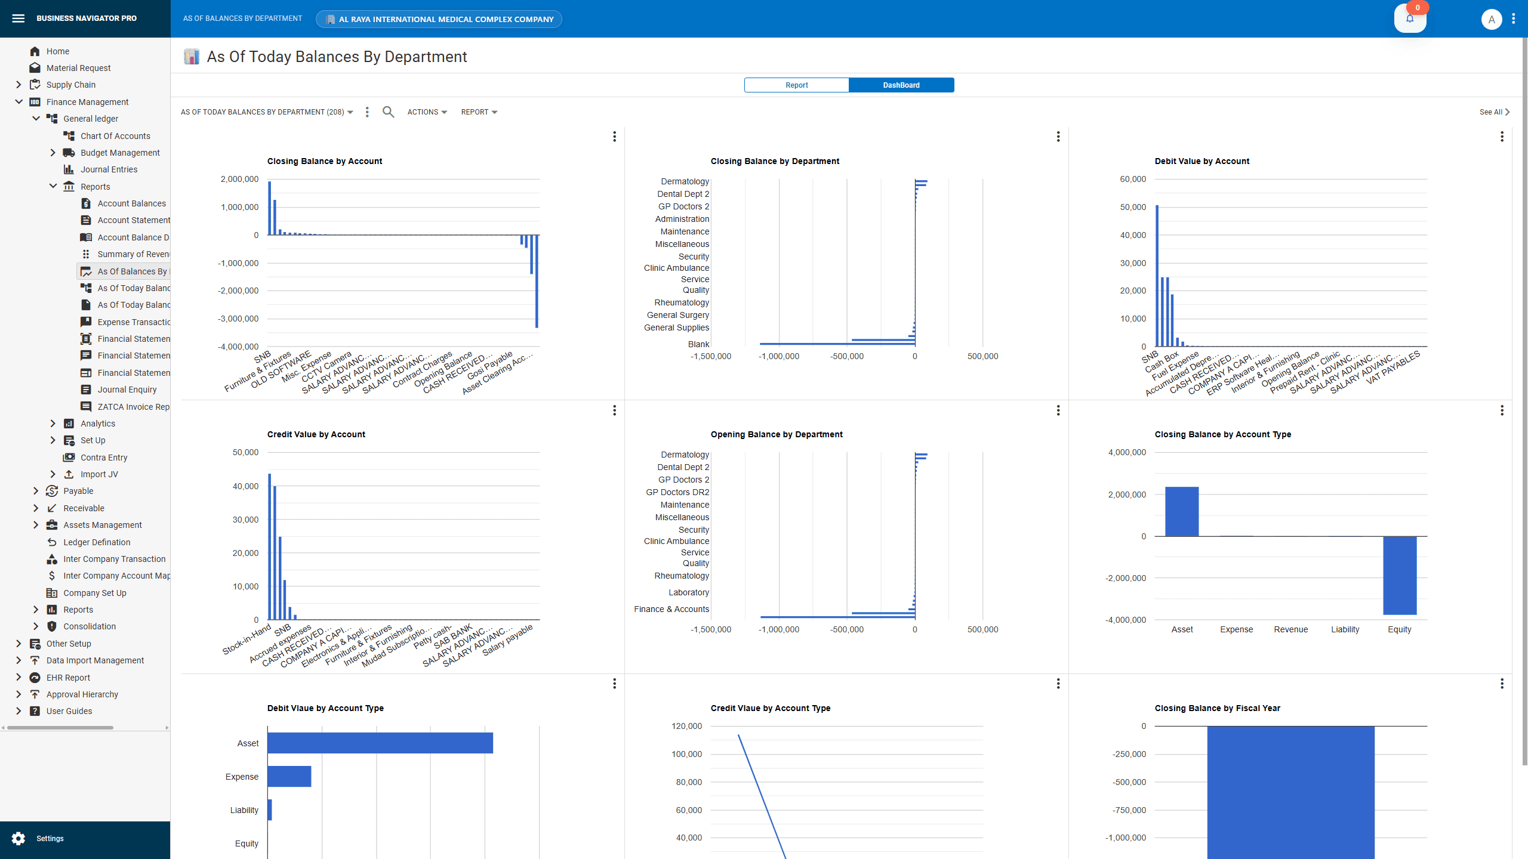Open the Settings gear at sidebar bottom
This screenshot has width=1528, height=859.
(x=19, y=838)
